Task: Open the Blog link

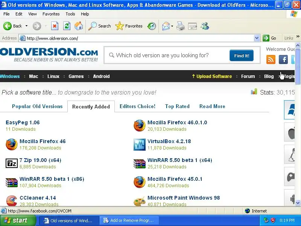Action: pos(269,76)
